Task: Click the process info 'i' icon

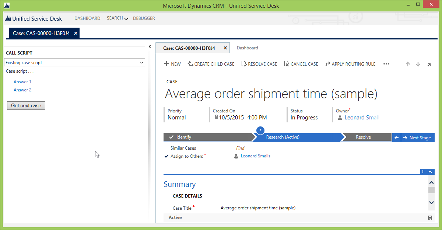Action: click(423, 172)
